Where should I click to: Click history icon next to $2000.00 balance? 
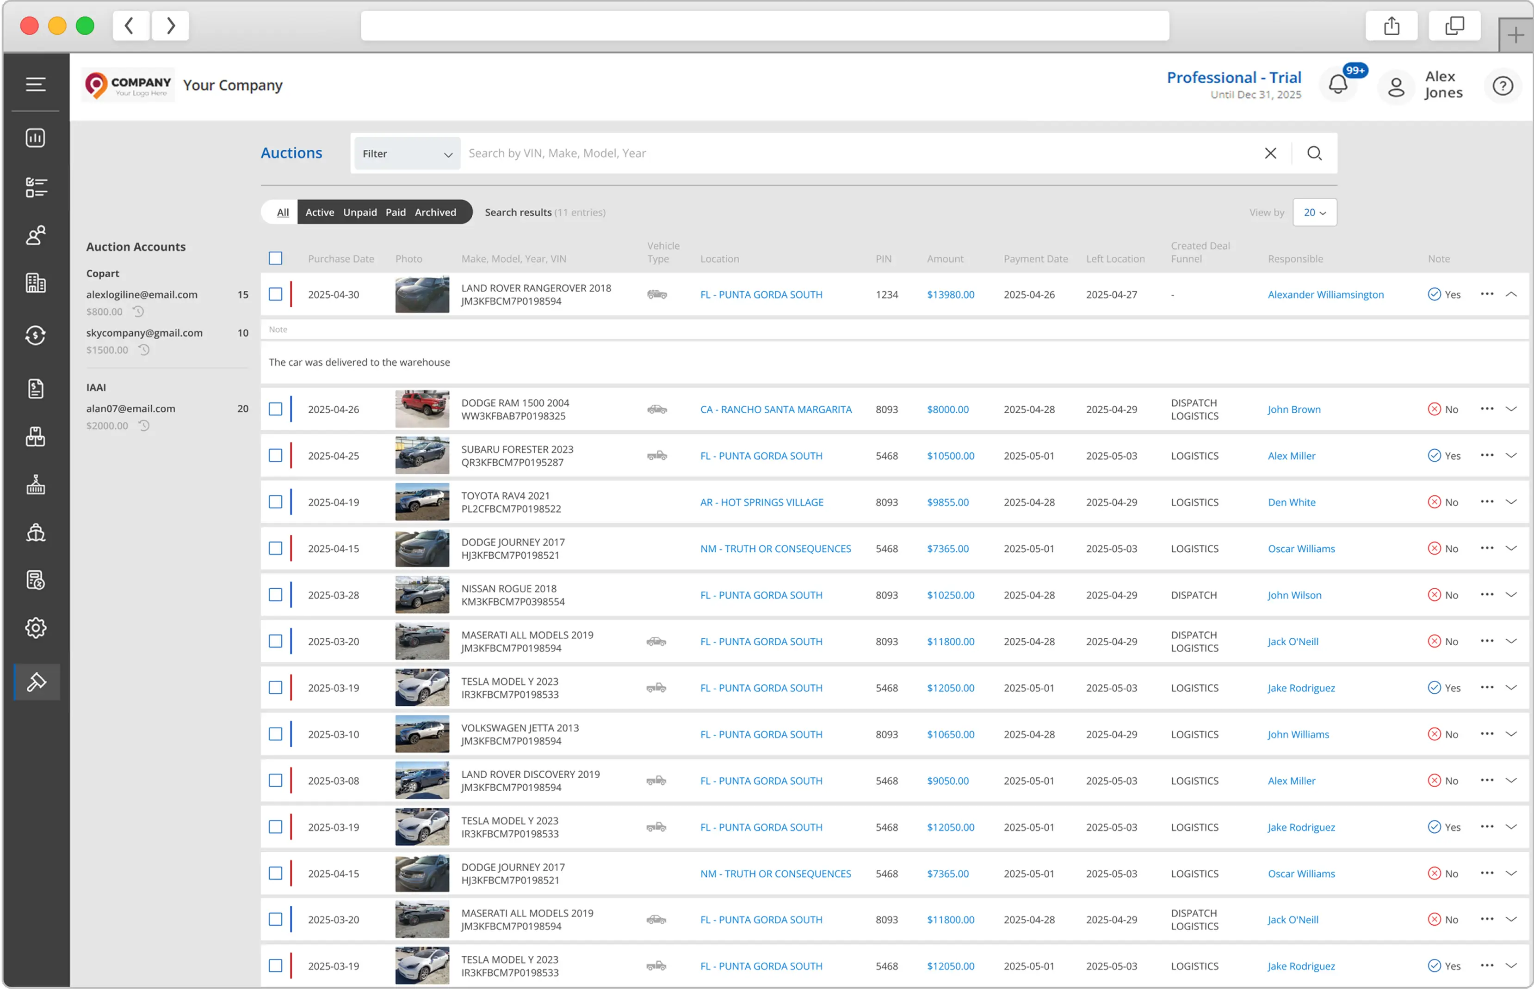[144, 426]
